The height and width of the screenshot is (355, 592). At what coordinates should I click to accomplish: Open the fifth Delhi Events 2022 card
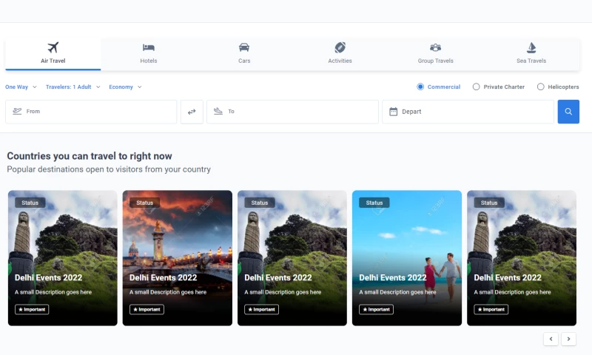[522, 258]
